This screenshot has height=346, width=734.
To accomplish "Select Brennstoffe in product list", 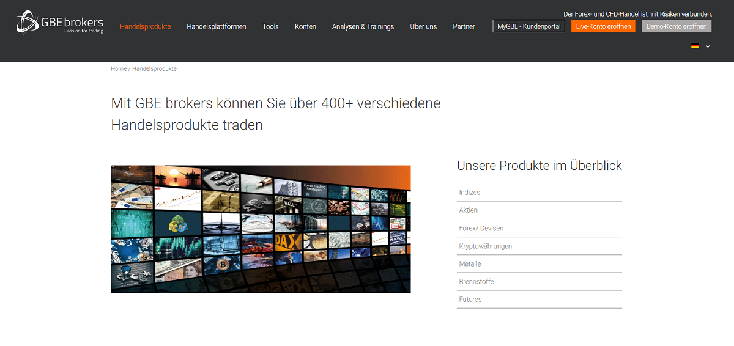I will point(539,281).
